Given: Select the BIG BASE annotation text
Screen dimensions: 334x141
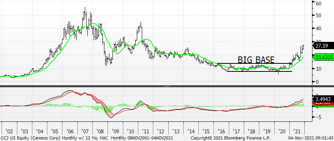Looking at the screenshot, I should 256,60.
